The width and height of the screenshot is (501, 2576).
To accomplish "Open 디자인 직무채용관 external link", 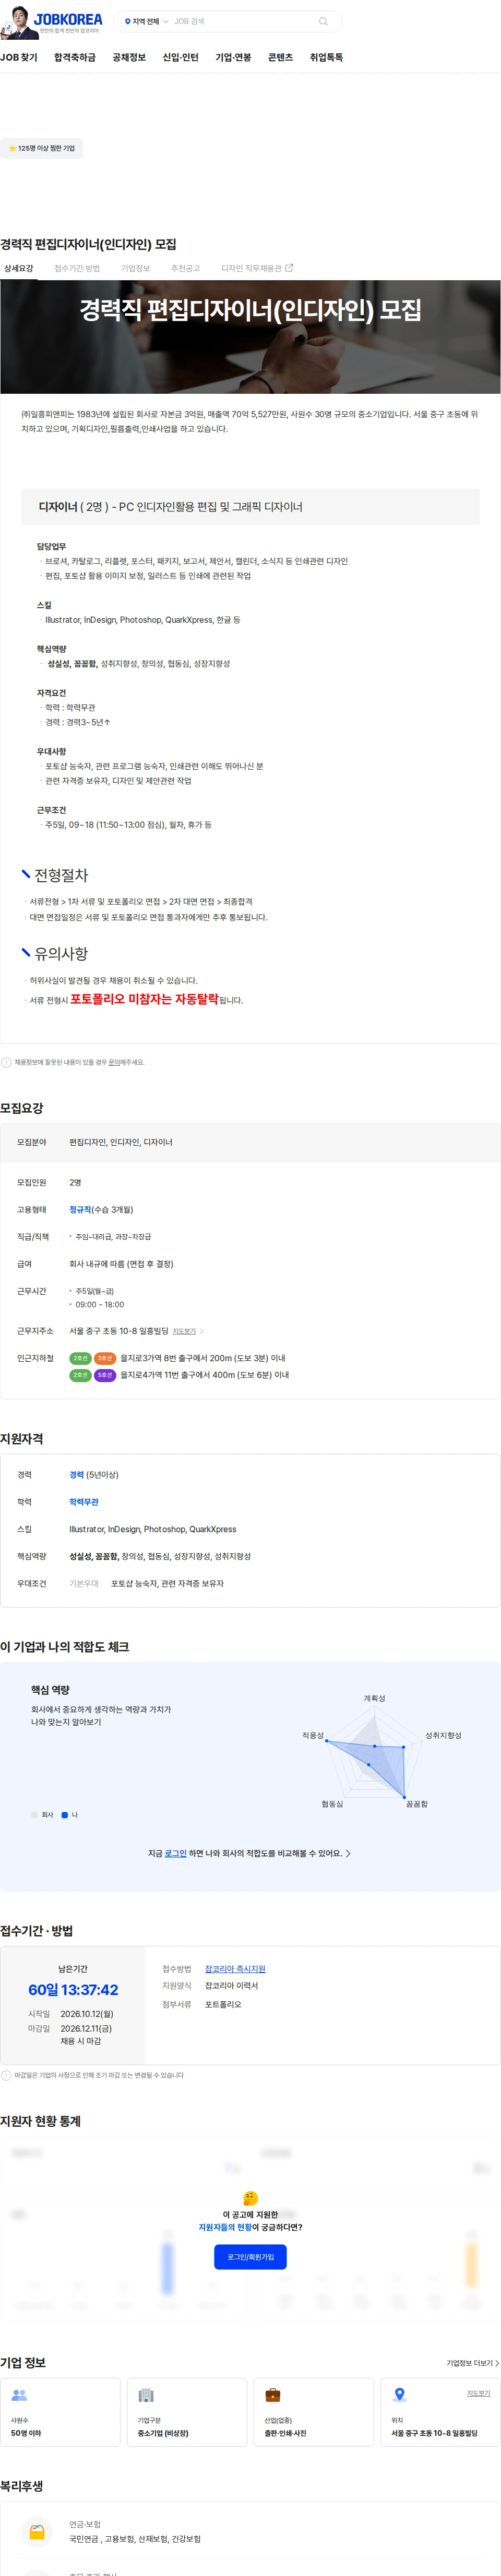I will (x=256, y=268).
